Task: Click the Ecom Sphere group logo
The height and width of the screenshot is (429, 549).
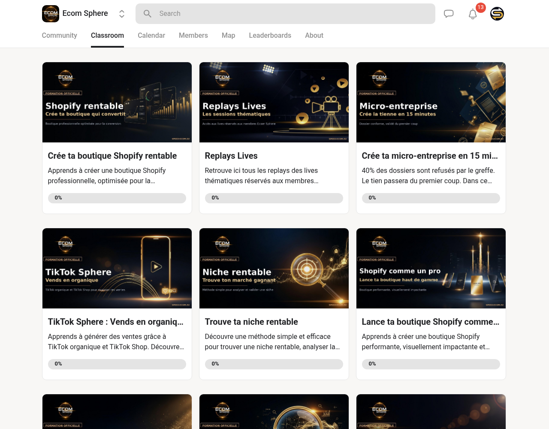Action: pyautogui.click(x=51, y=14)
